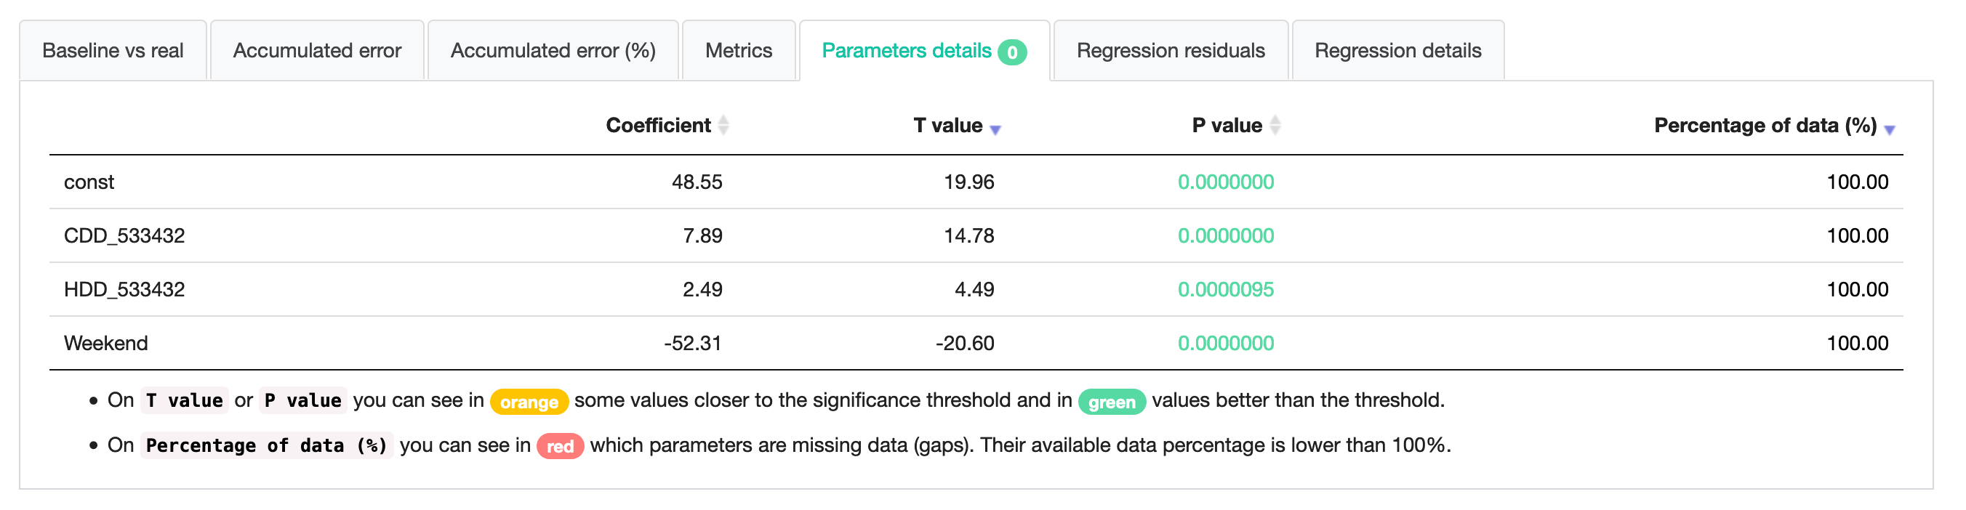Viewport: 1966px width, 510px height.
Task: Go to Regression details tab
Action: [x=1398, y=50]
